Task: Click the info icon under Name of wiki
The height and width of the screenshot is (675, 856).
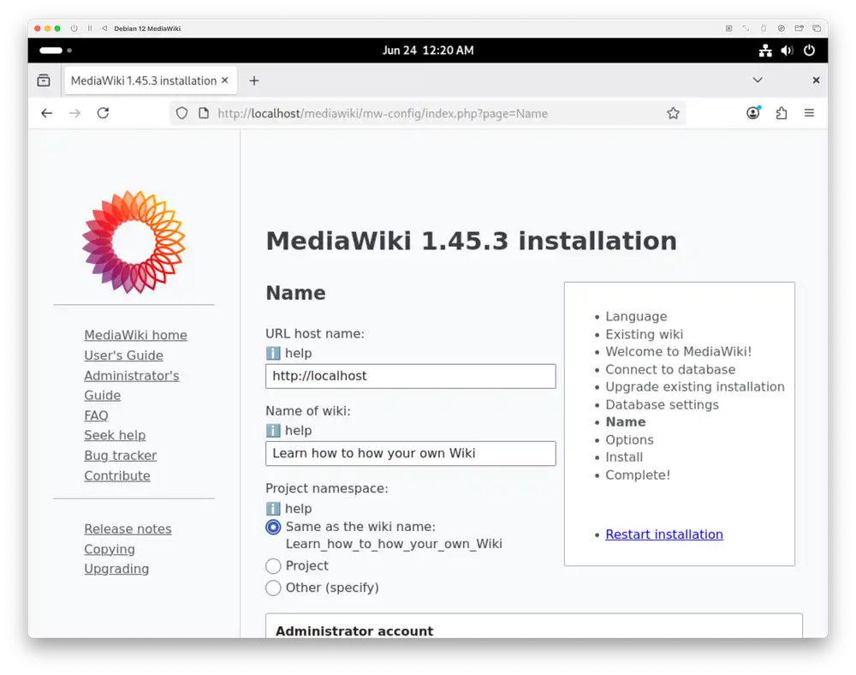Action: (x=273, y=431)
